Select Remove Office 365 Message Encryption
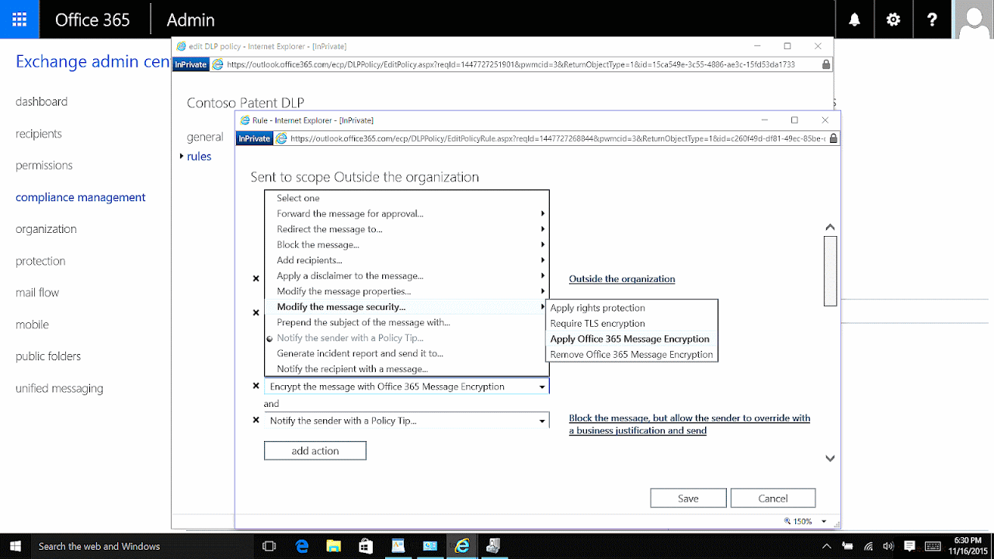 (x=632, y=355)
